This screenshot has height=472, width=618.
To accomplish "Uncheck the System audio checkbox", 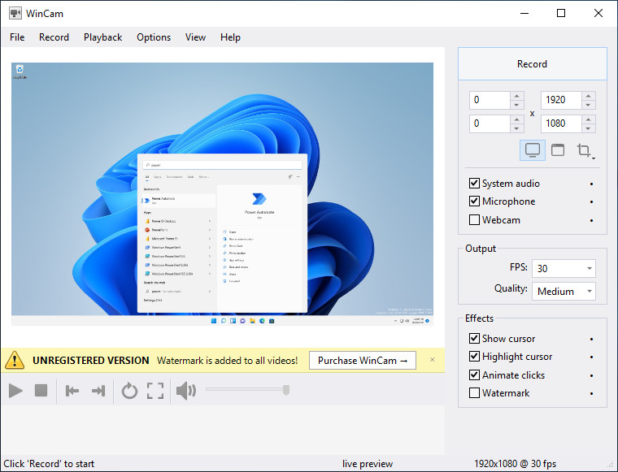I will pos(475,184).
